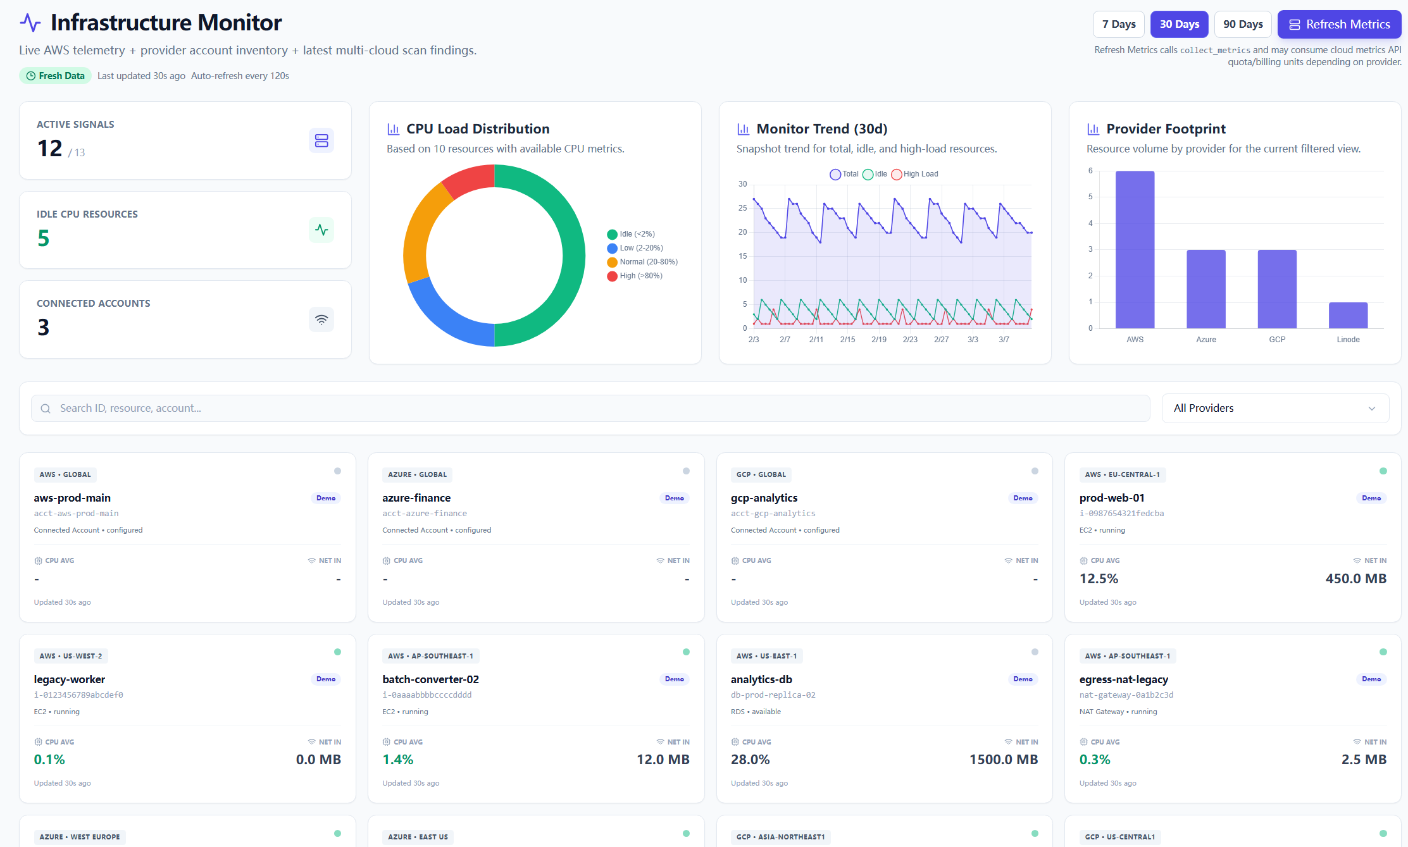
Task: Click the GCP bar in Provider Footprint chart
Action: (x=1277, y=289)
